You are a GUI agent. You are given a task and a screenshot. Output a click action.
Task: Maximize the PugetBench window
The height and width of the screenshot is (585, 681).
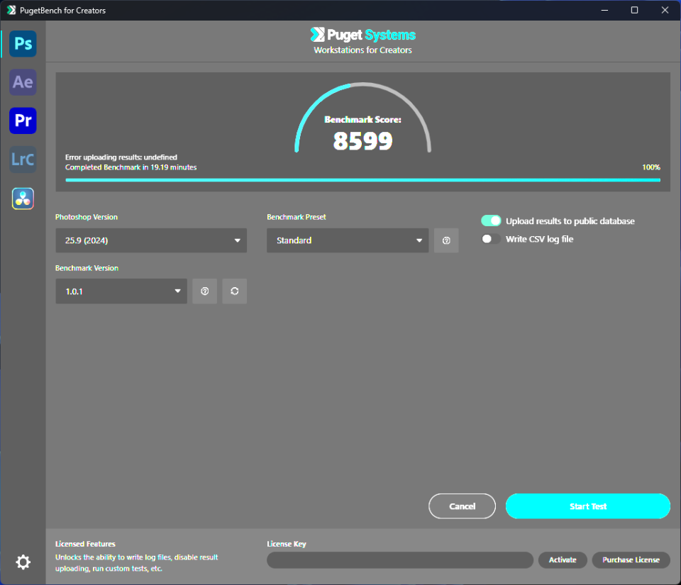pyautogui.click(x=634, y=10)
